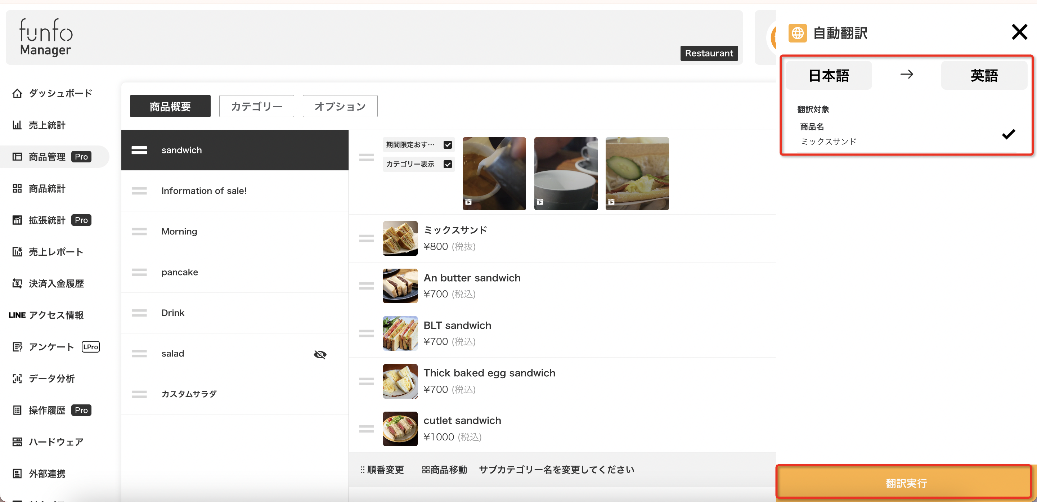Click the LPro badge beside アンケート
The height and width of the screenshot is (502, 1037).
[x=91, y=347]
